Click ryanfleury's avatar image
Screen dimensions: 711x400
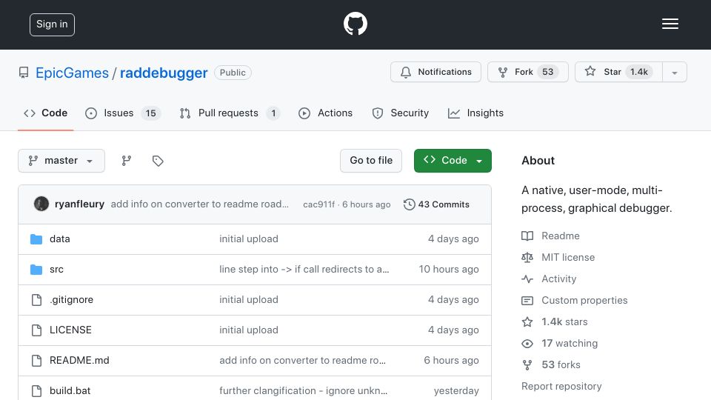pos(41,204)
